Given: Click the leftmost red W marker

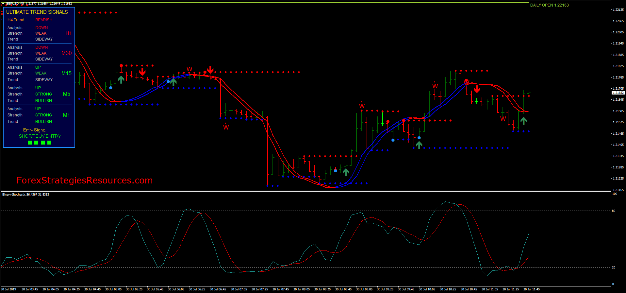Looking at the screenshot, I should pyautogui.click(x=189, y=69).
